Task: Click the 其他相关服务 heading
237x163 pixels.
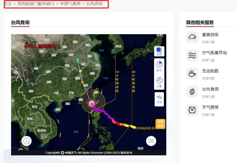Action: coord(200,22)
